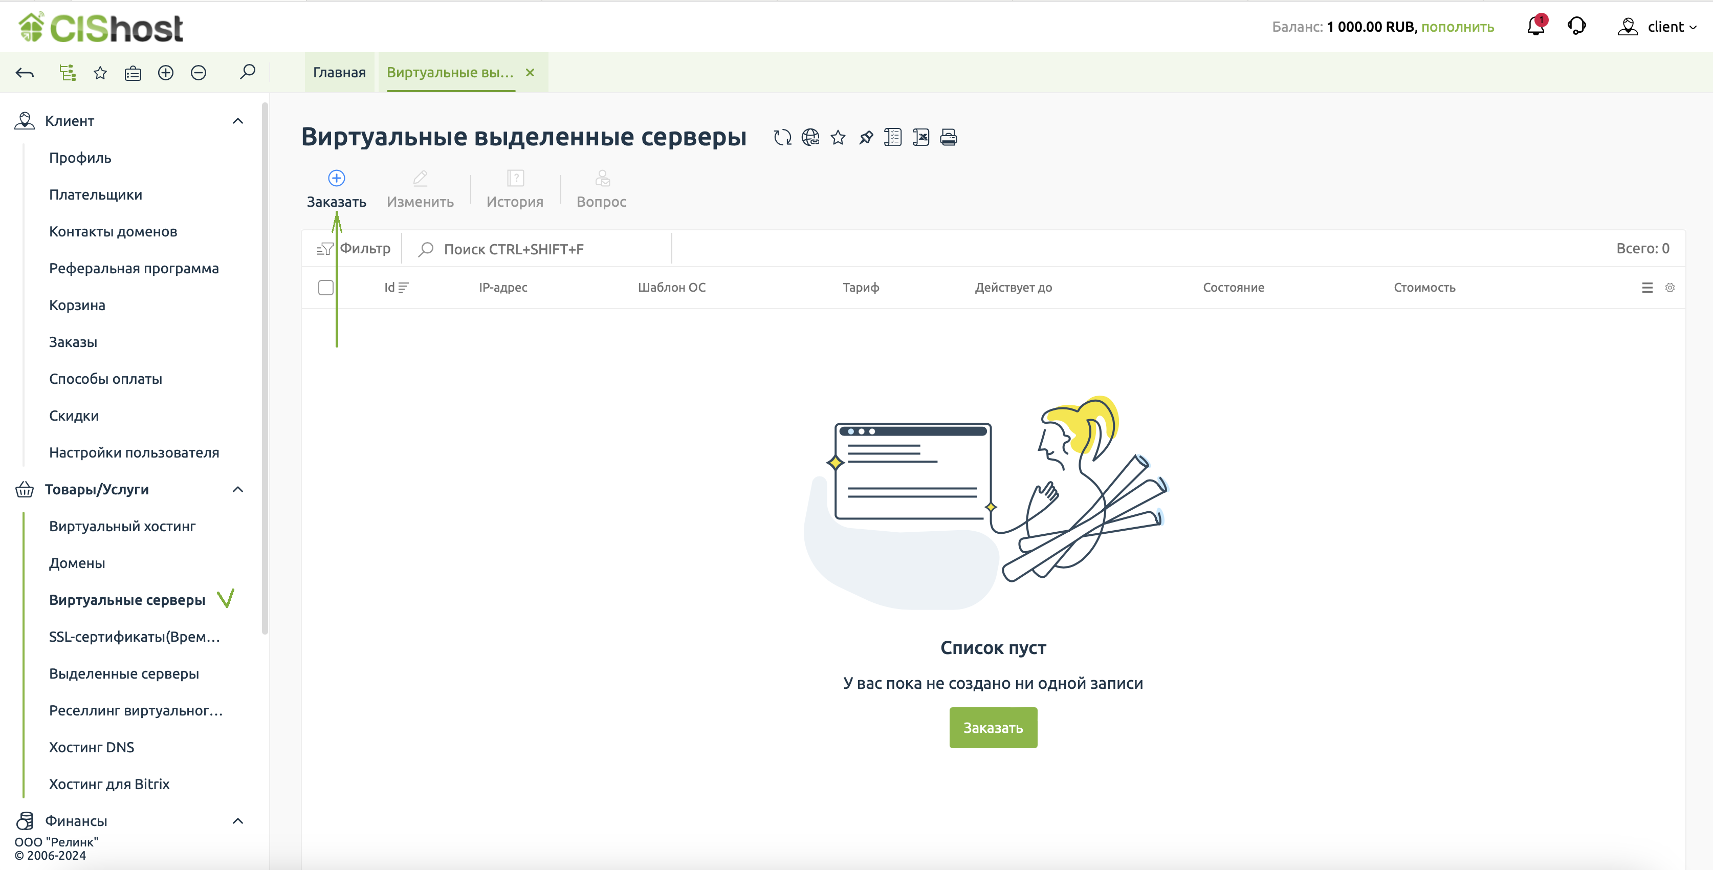This screenshot has height=870, width=1713.
Task: Open the client account dropdown
Action: (x=1657, y=27)
